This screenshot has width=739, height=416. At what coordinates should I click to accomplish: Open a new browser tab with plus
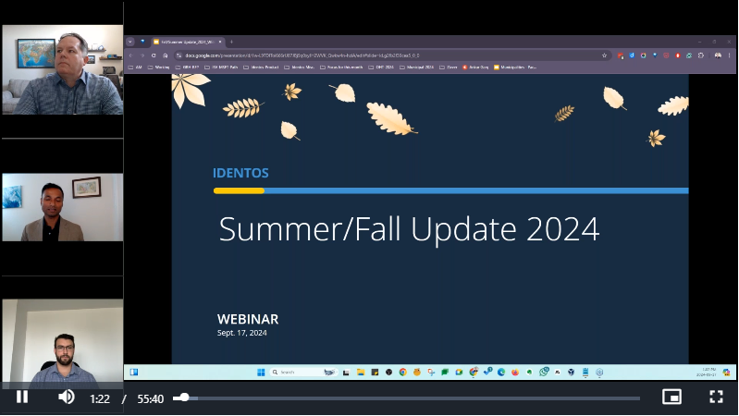[x=231, y=42]
